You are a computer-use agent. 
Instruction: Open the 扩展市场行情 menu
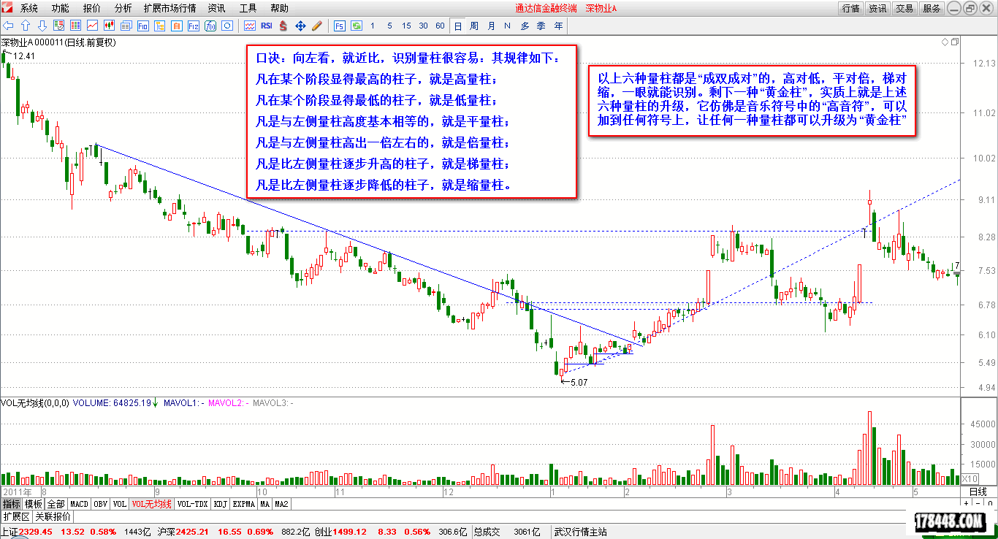point(170,8)
